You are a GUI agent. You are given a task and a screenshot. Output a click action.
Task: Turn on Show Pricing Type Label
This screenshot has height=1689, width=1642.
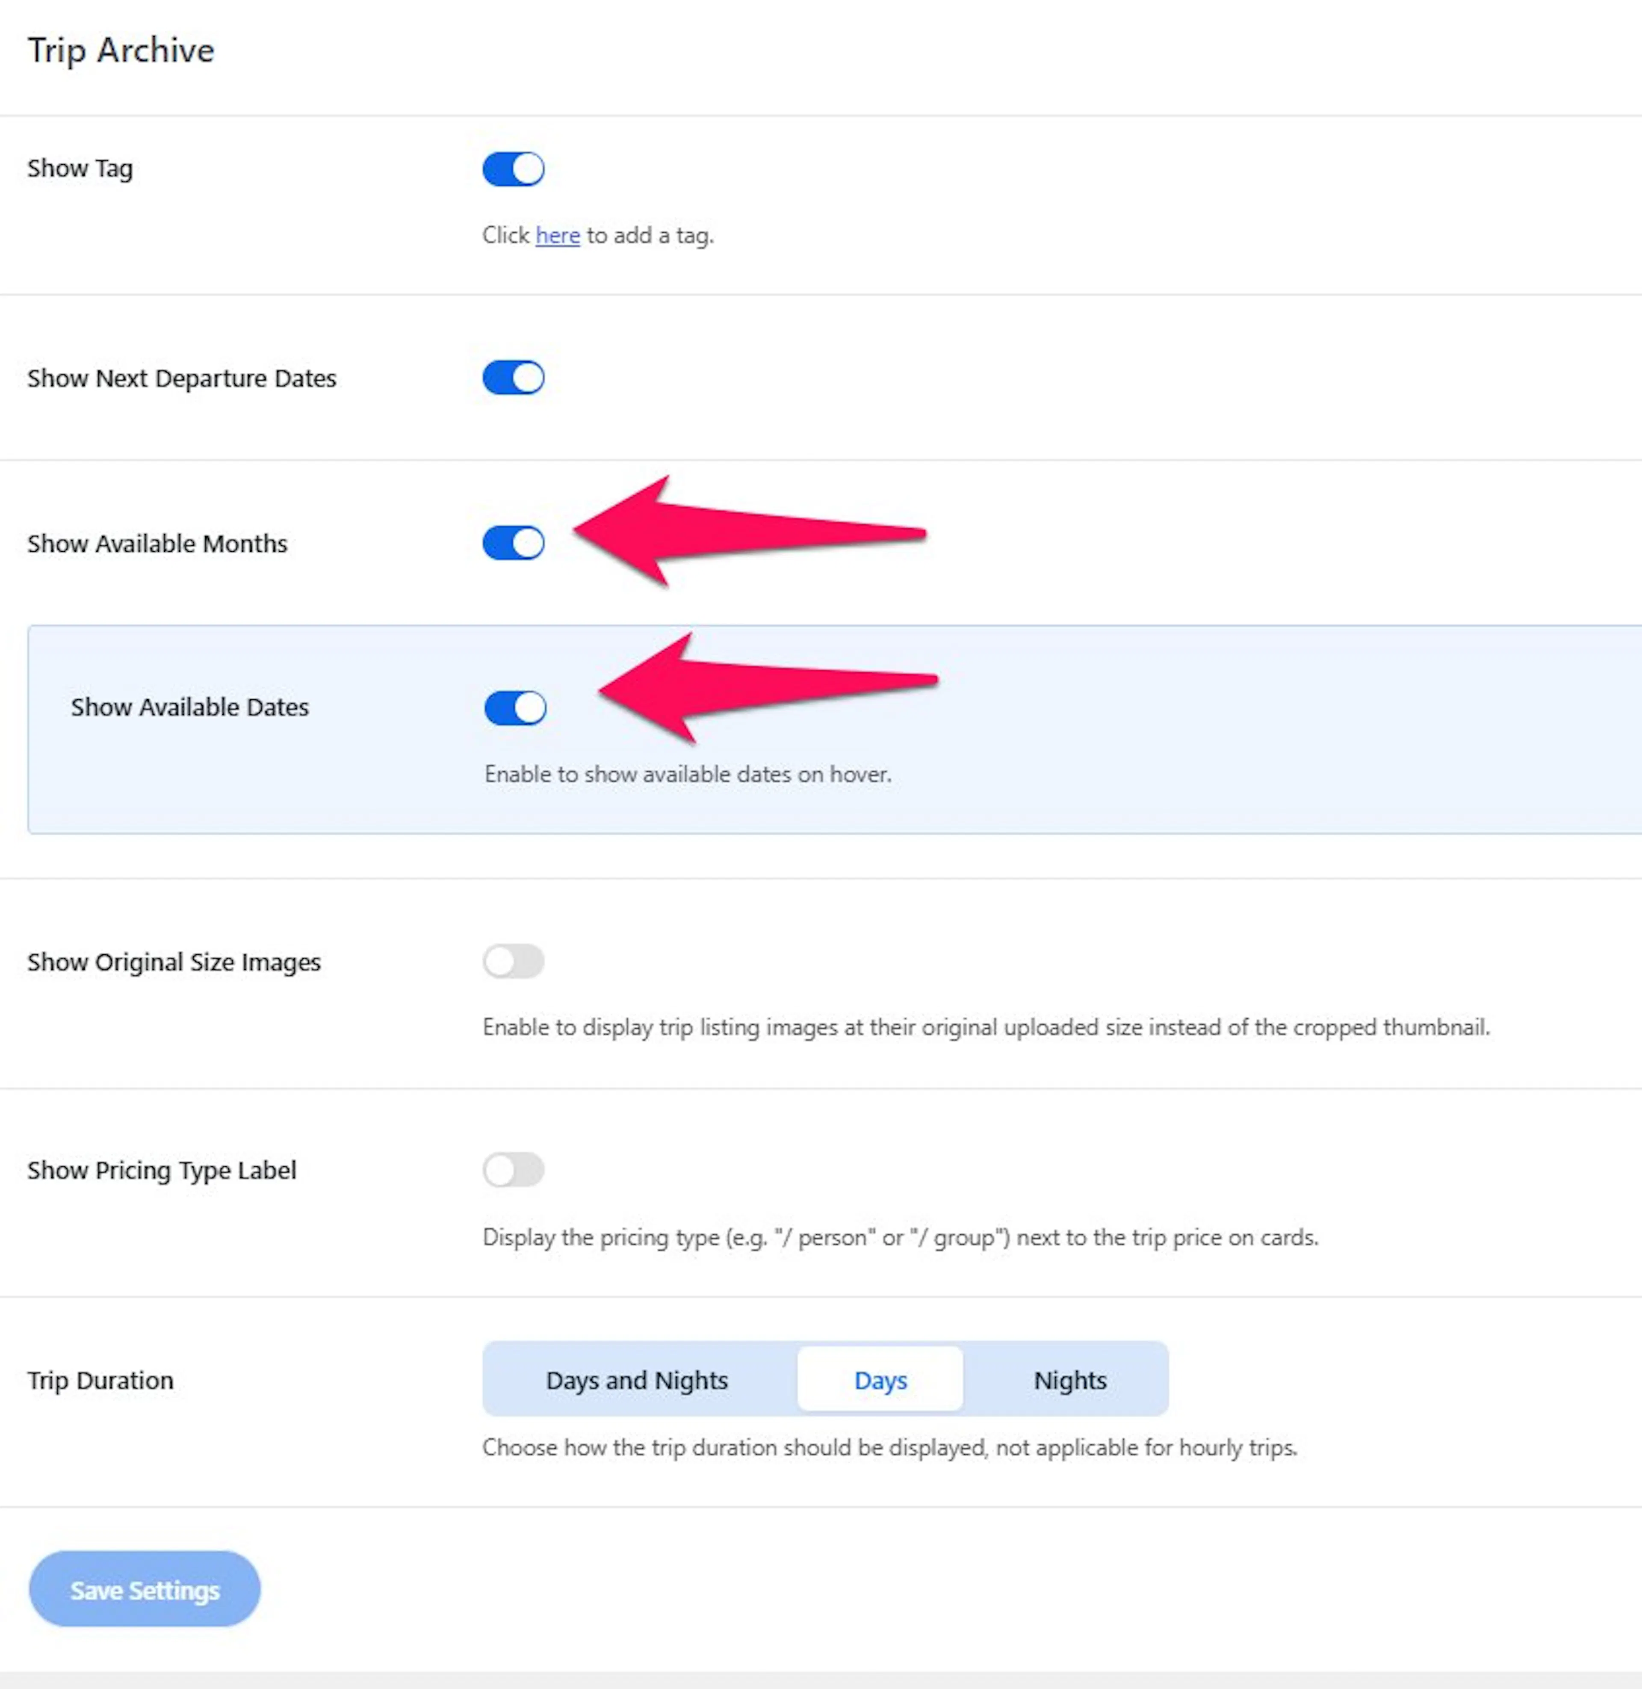coord(513,1170)
